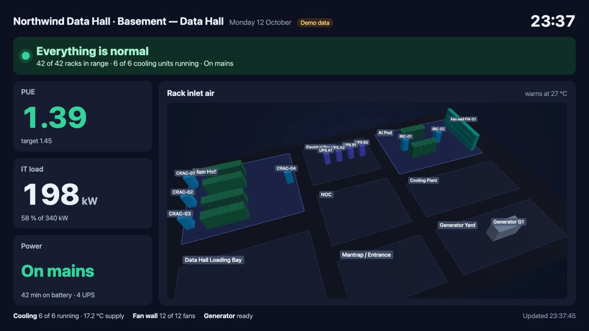Open the Generator Yard room label
The height and width of the screenshot is (331, 589).
tap(457, 225)
